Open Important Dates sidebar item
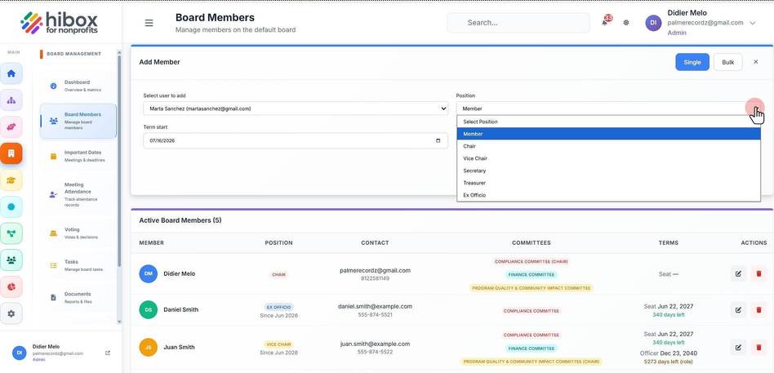 pos(78,156)
